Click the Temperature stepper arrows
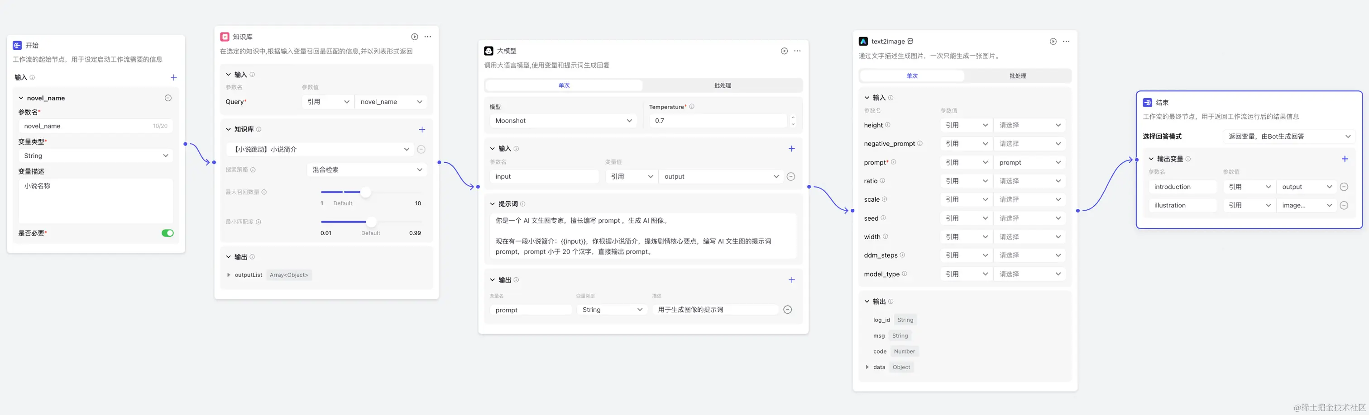Screen dimensions: 1369x415 click(793, 121)
